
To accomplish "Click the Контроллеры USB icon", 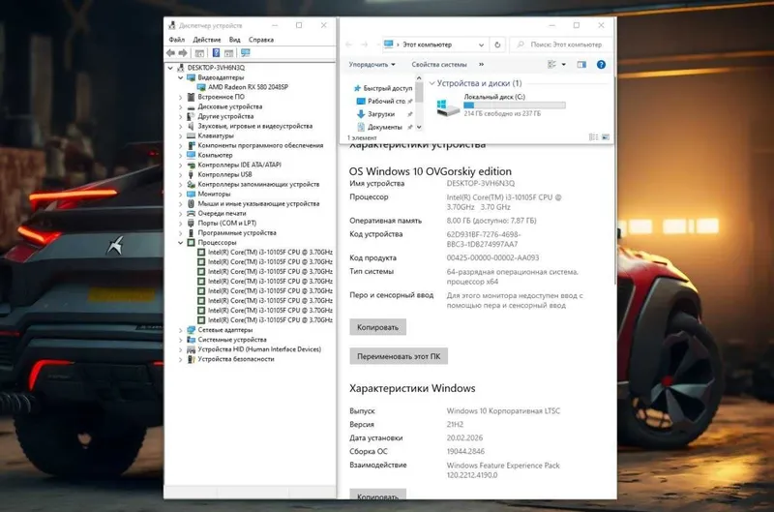I will click(191, 174).
